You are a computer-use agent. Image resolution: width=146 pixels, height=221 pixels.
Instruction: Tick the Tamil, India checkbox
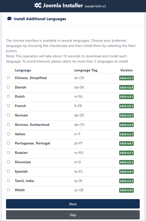[x=8, y=181]
